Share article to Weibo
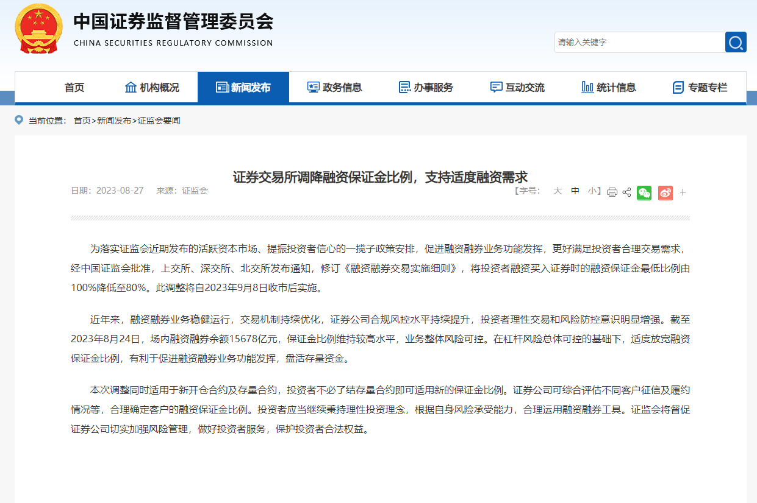757x503 pixels. pos(666,192)
